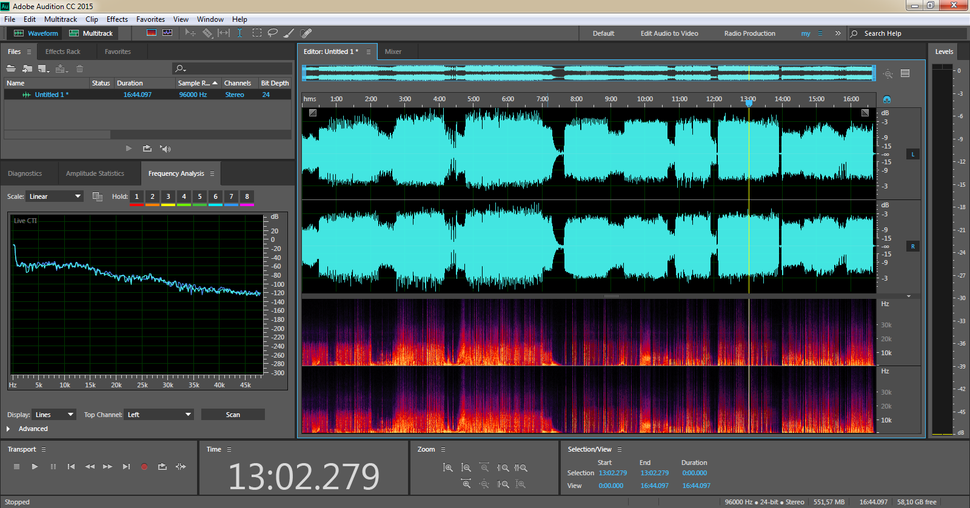
Task: Open the Display dropdown showing Lines
Action: click(54, 415)
